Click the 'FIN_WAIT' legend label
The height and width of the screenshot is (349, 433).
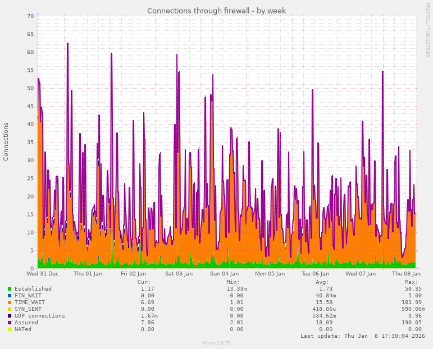28,296
